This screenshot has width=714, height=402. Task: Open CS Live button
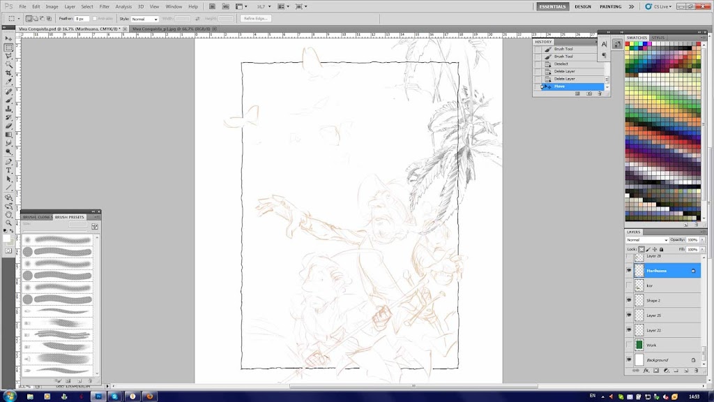point(658,6)
